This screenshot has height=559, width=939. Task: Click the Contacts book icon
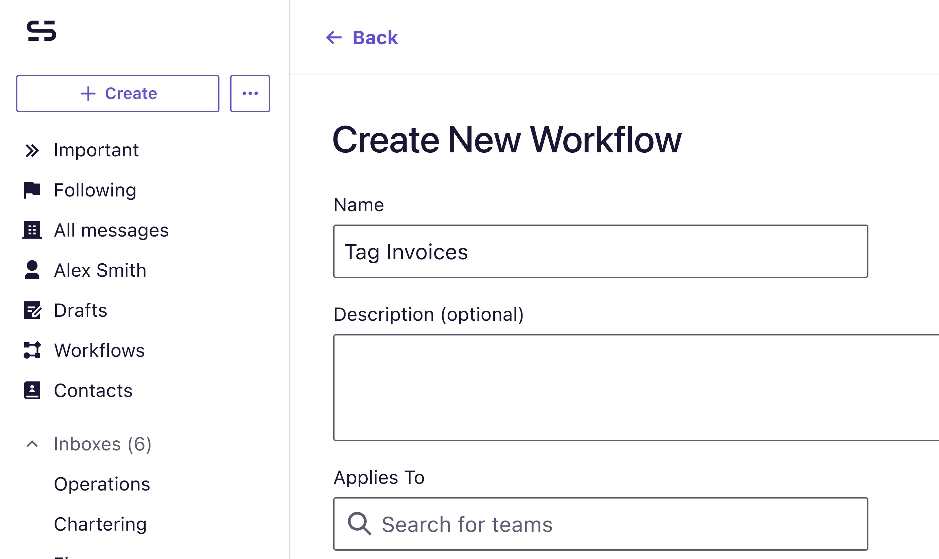[x=32, y=390]
